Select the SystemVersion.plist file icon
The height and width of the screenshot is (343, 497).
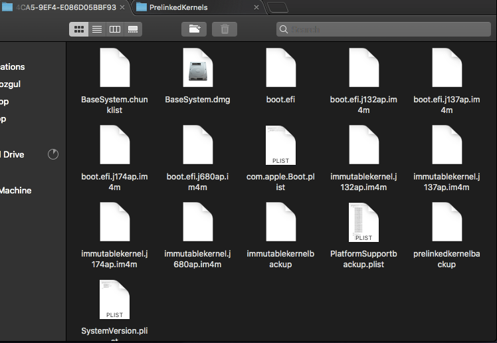pos(115,299)
